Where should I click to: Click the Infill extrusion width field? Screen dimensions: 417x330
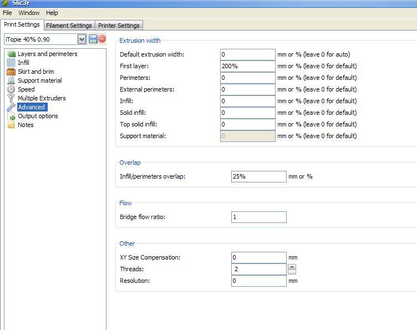point(247,101)
